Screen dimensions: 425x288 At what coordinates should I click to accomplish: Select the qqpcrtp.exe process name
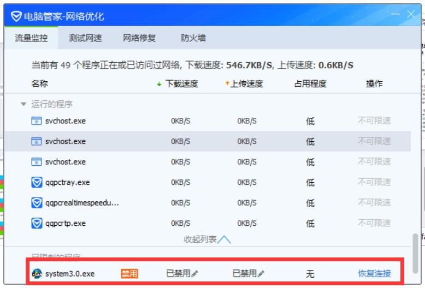[x=66, y=224]
